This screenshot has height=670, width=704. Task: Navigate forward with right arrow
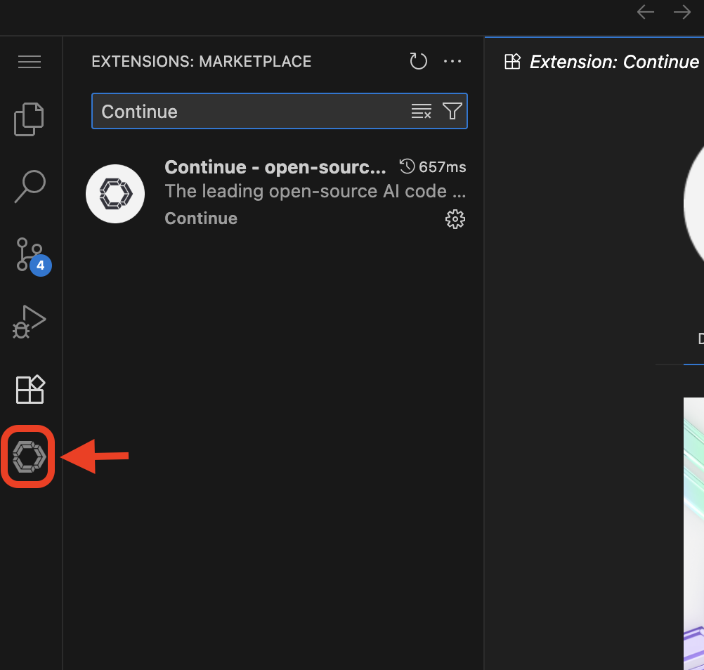coord(682,12)
